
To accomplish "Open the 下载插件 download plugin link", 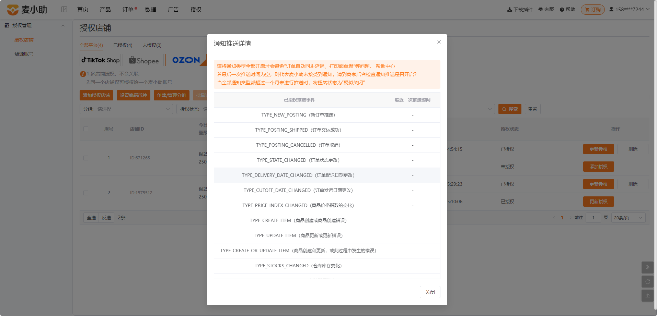I will click(x=520, y=9).
